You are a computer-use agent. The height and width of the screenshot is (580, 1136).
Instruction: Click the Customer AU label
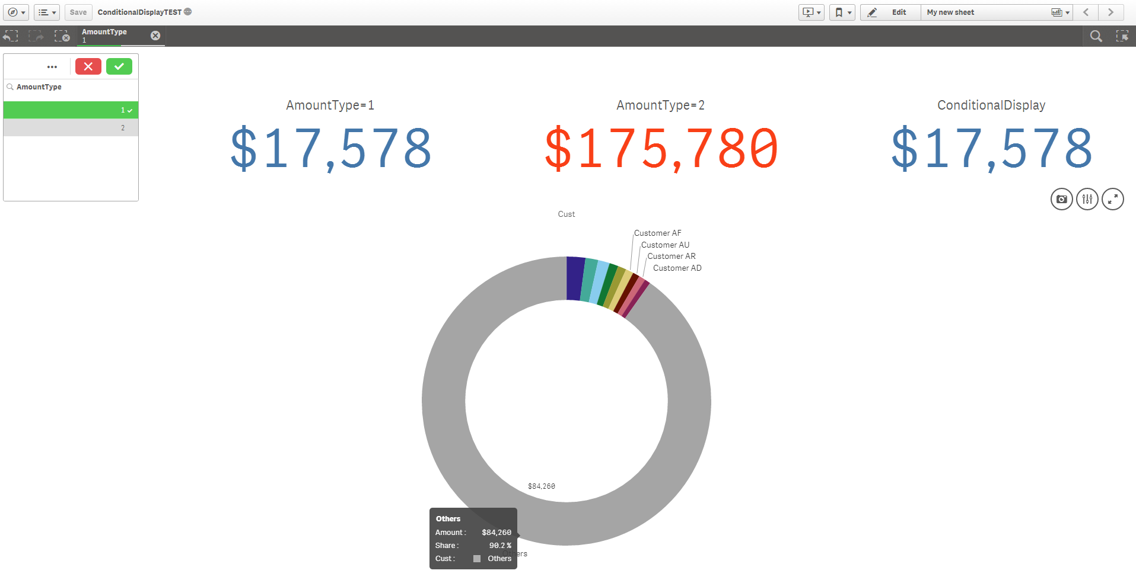(x=665, y=245)
